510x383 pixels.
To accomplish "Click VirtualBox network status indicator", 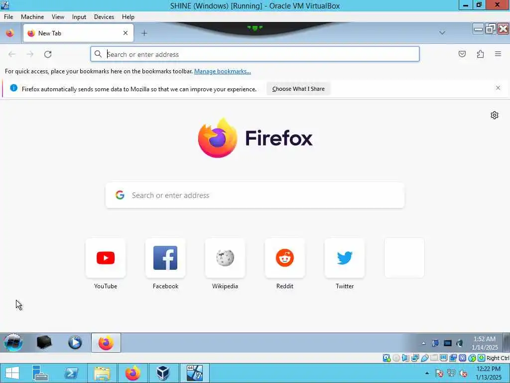I will point(415,358).
